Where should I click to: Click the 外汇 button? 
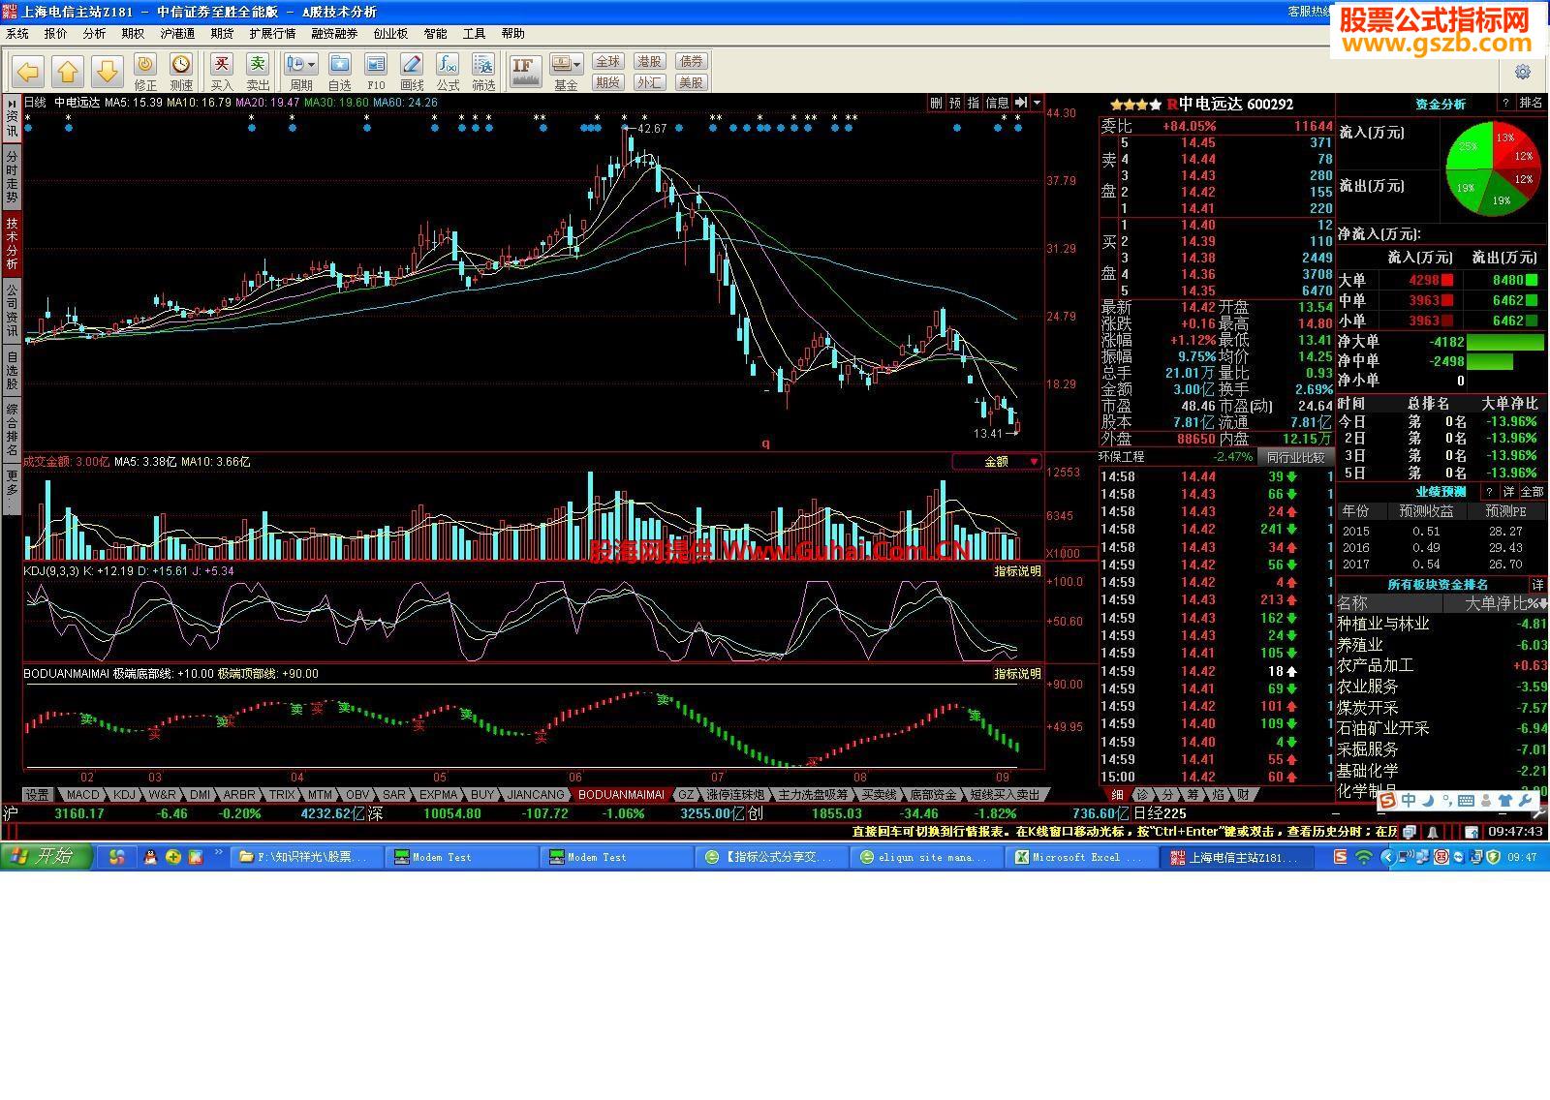point(649,82)
